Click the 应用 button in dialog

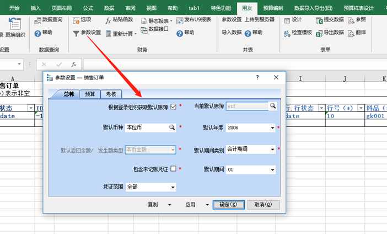(x=190, y=205)
